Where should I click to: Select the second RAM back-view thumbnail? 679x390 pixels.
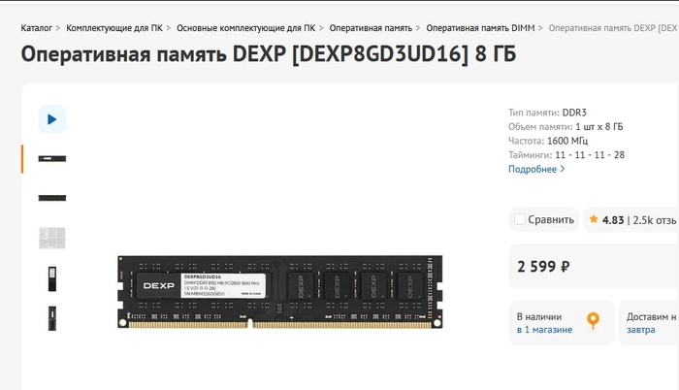pyautogui.click(x=52, y=198)
